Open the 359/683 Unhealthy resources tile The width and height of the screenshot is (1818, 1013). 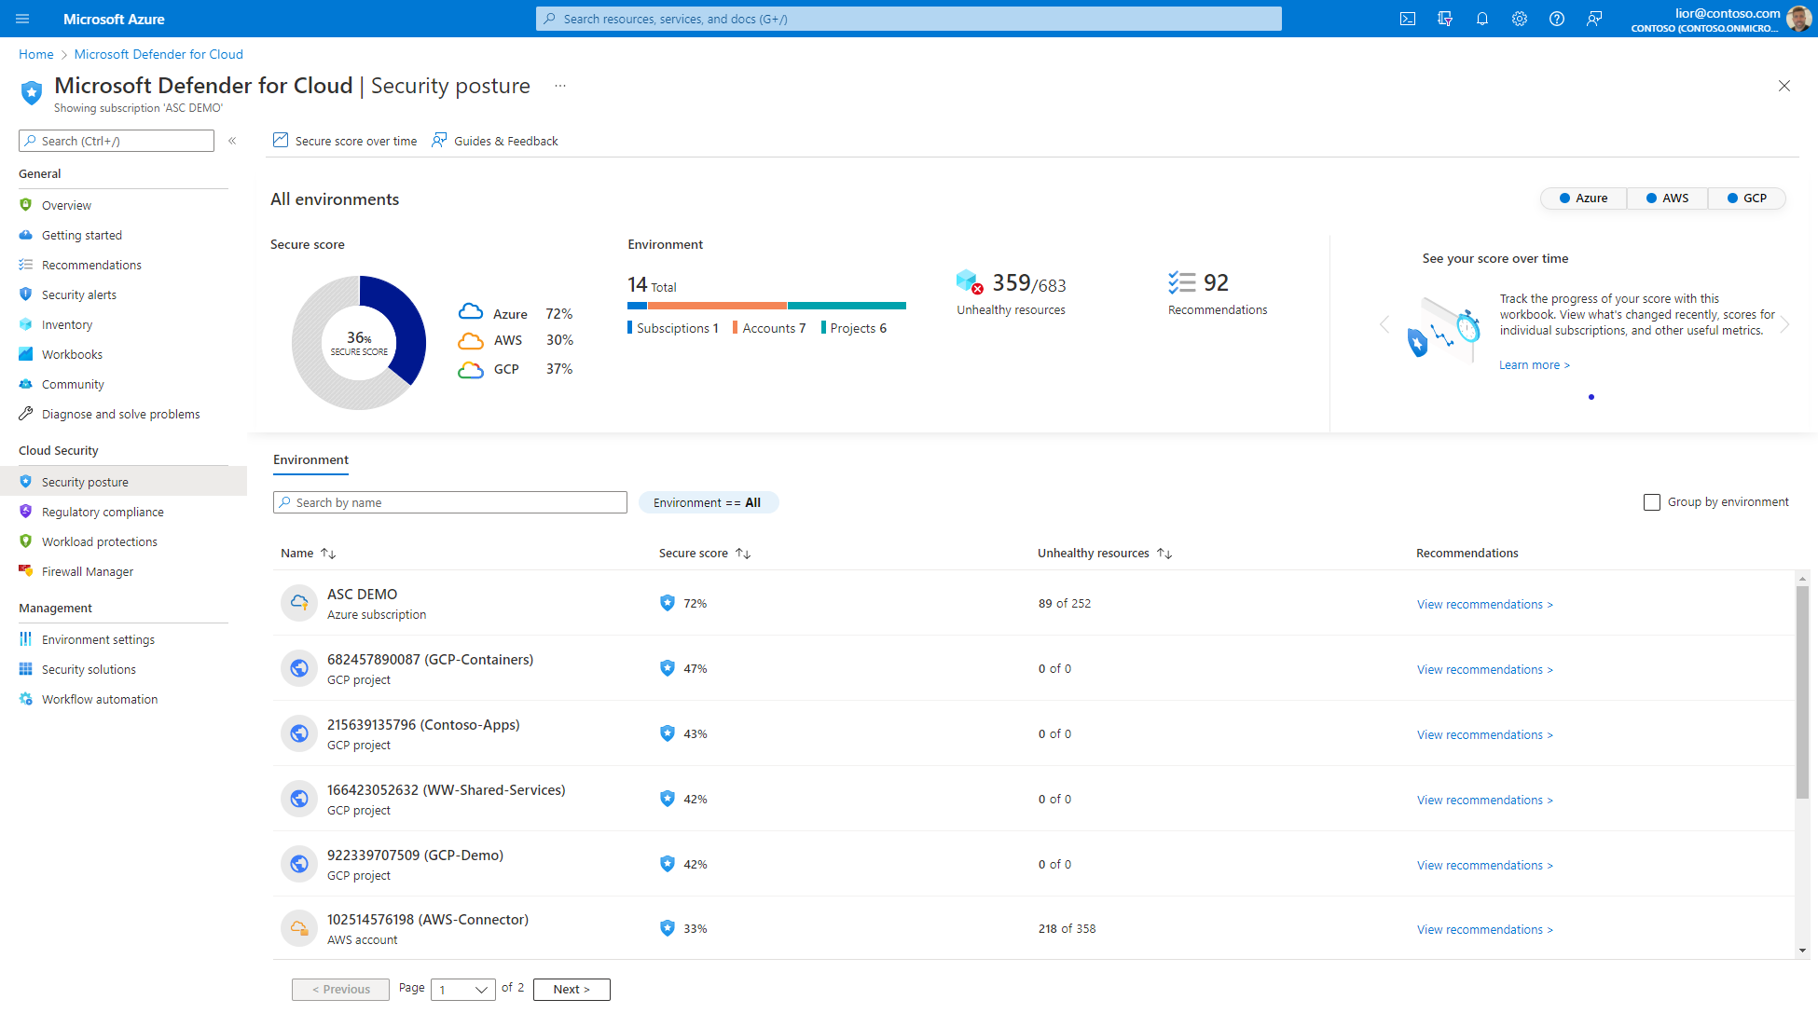click(1012, 294)
